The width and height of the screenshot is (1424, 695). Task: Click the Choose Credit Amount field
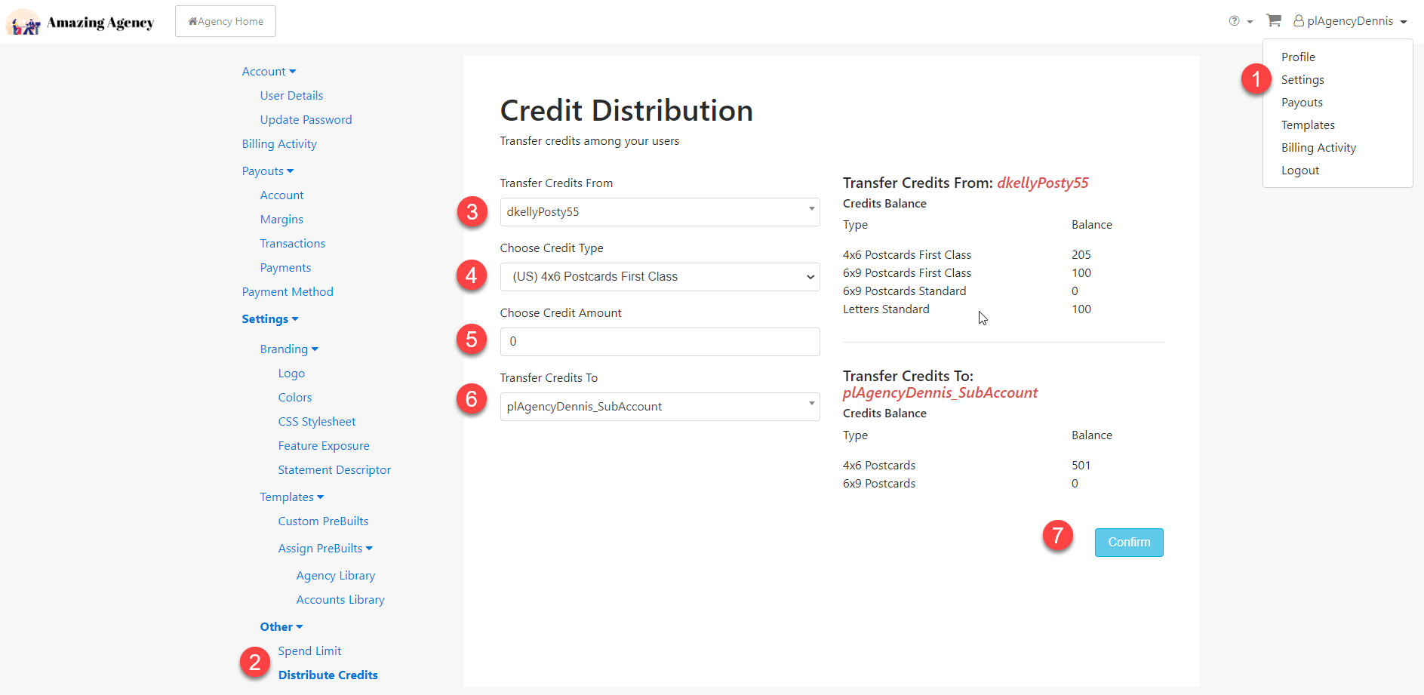pos(660,342)
